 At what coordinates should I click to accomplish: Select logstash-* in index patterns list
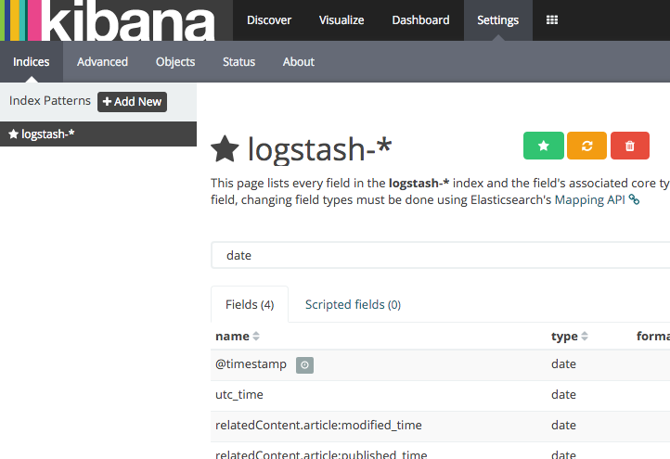pyautogui.click(x=98, y=134)
